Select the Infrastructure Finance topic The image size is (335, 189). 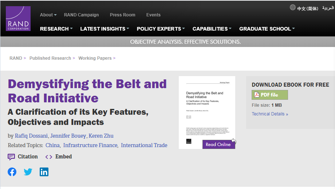(x=90, y=145)
